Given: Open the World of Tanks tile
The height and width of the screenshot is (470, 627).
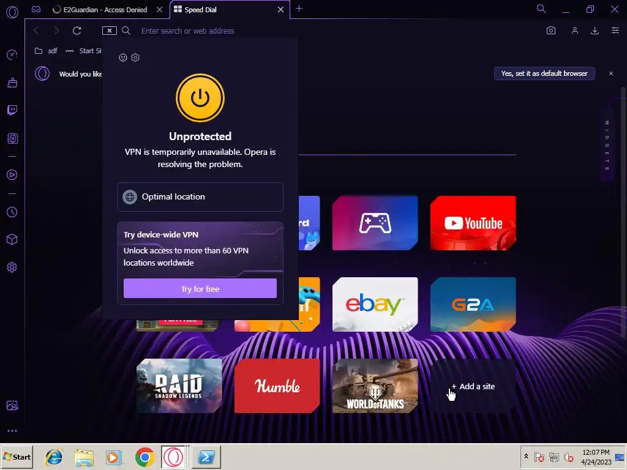Looking at the screenshot, I should pos(375,386).
